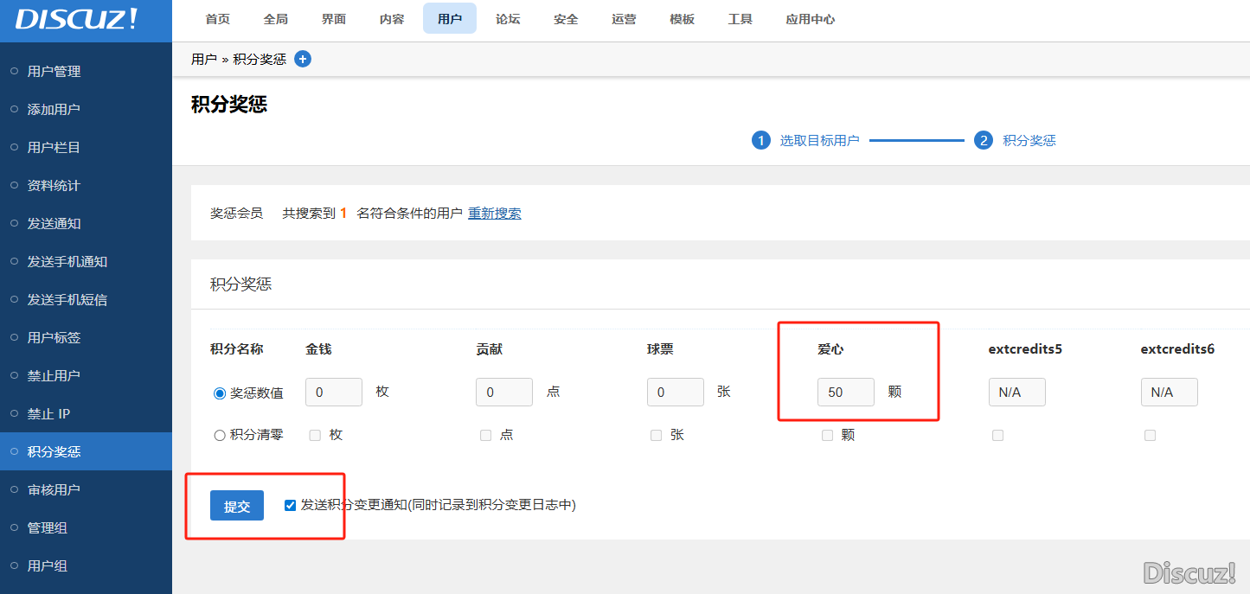Check the 枚 clearing checkbox under 金钱

tap(315, 435)
